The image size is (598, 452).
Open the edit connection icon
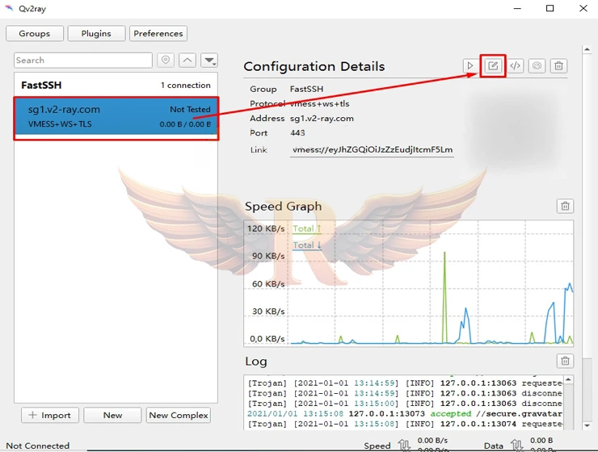(493, 66)
